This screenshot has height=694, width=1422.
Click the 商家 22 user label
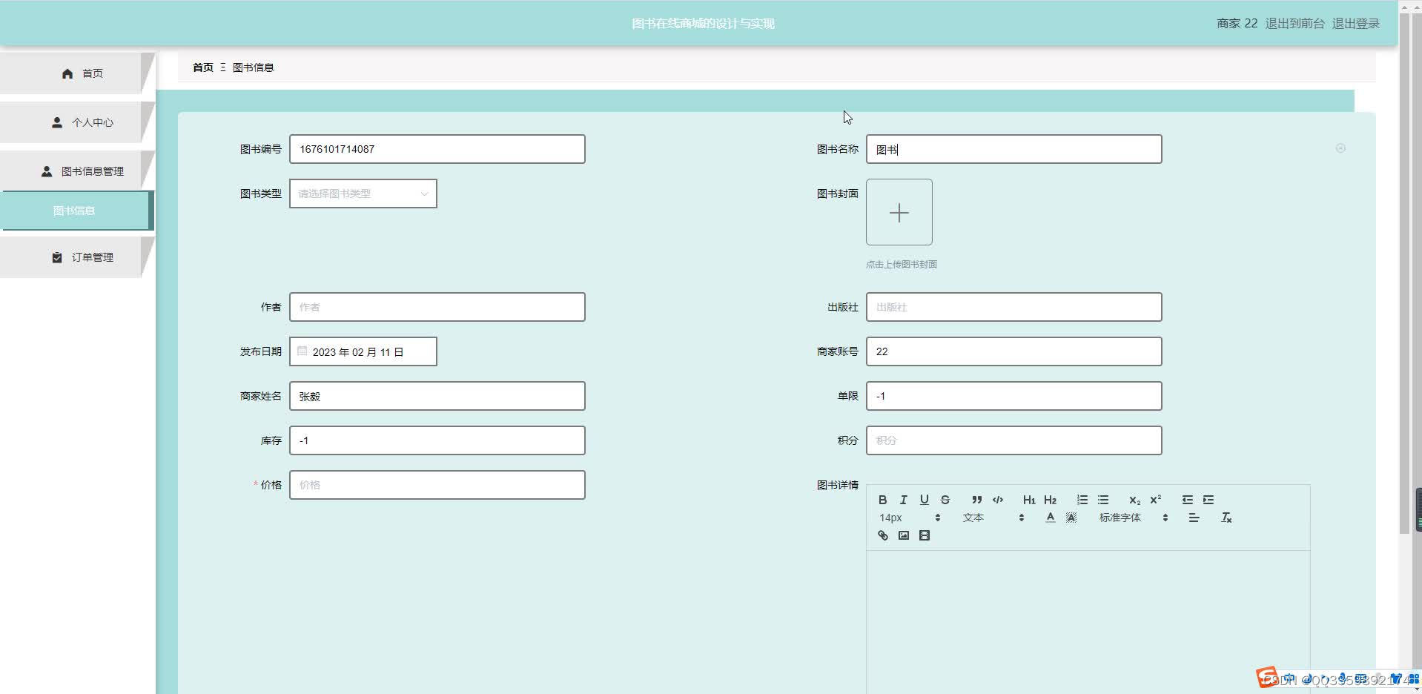click(x=1237, y=23)
